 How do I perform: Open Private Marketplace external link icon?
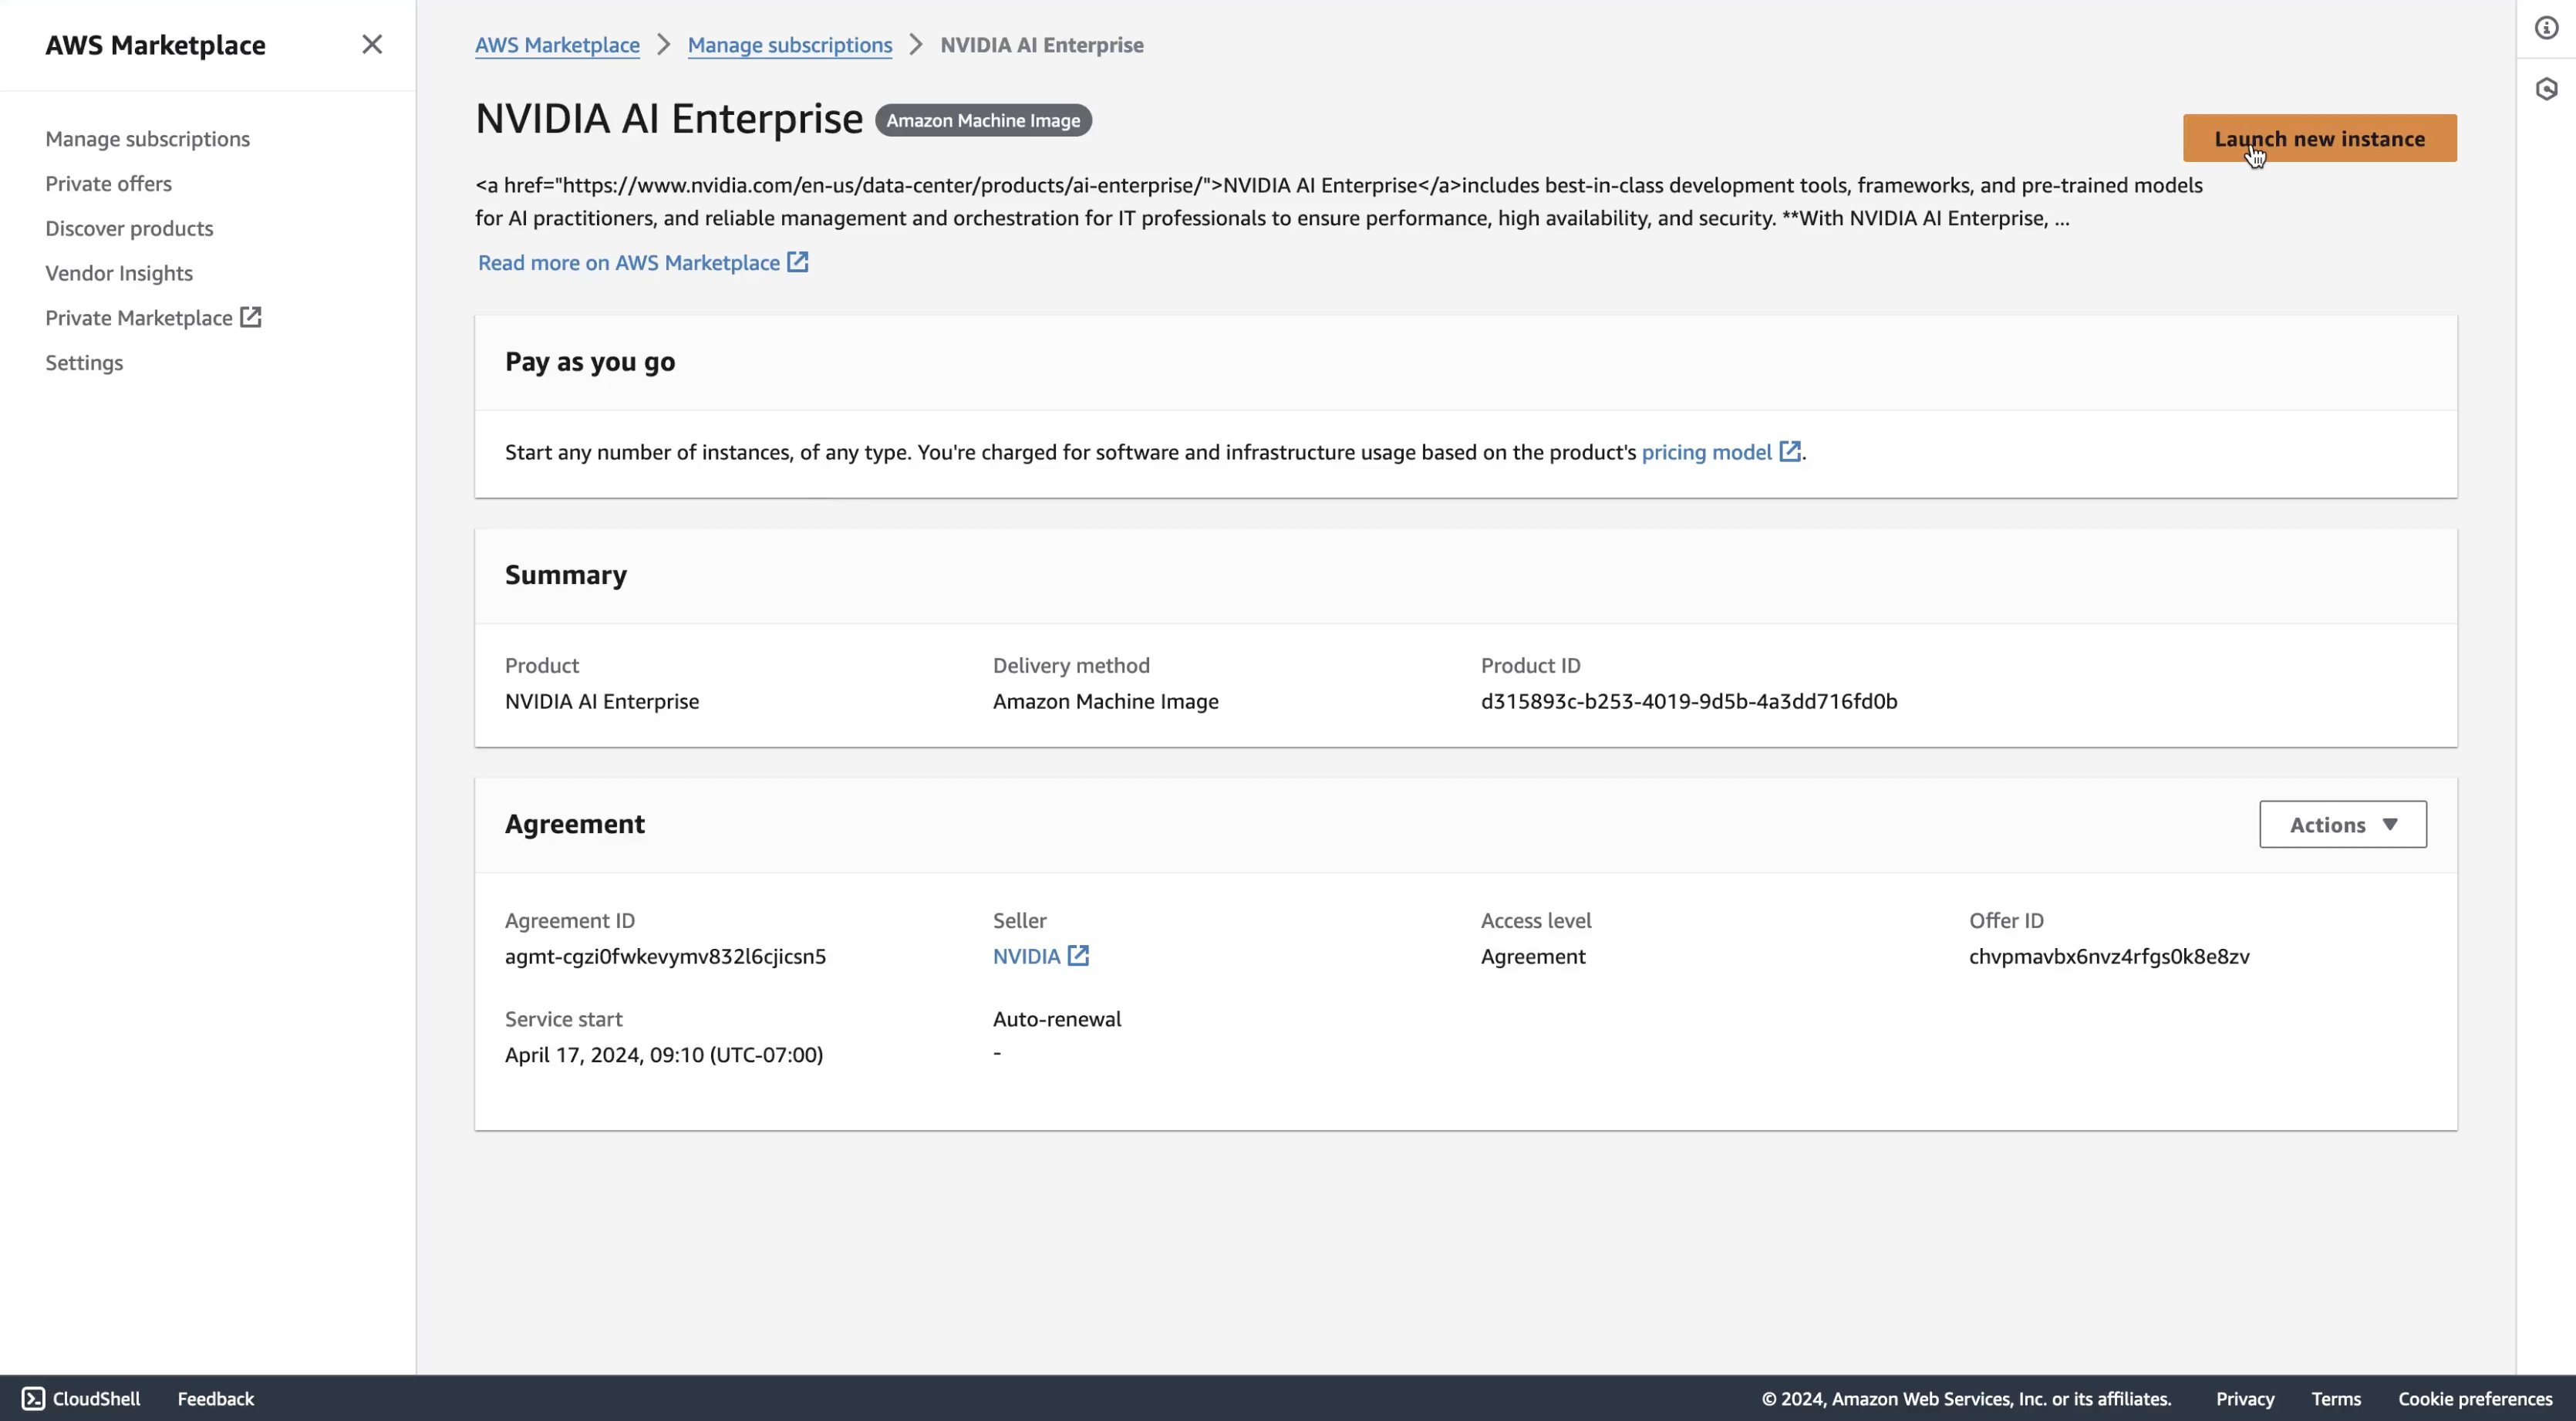tap(250, 317)
